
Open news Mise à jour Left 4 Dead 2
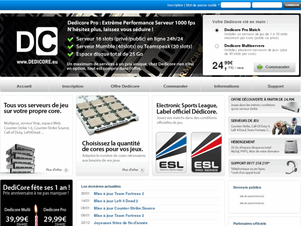(116, 201)
